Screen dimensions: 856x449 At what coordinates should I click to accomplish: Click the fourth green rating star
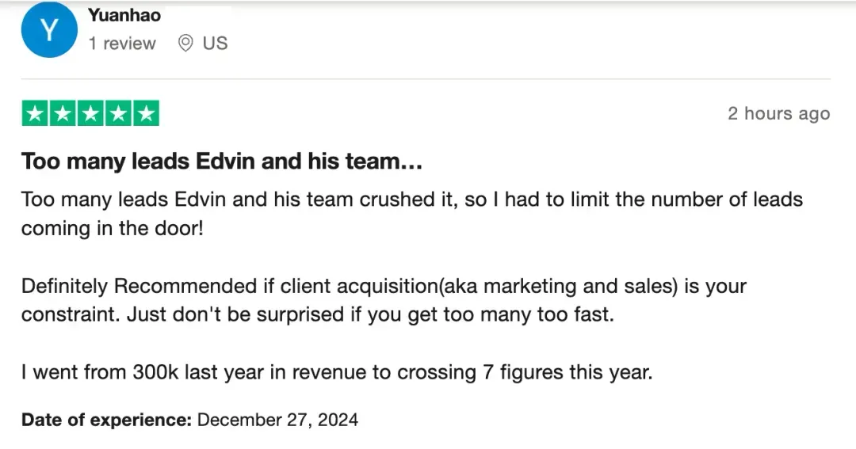coord(118,114)
